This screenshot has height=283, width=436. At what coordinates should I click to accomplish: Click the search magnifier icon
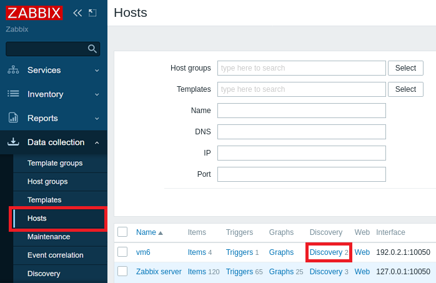[92, 49]
